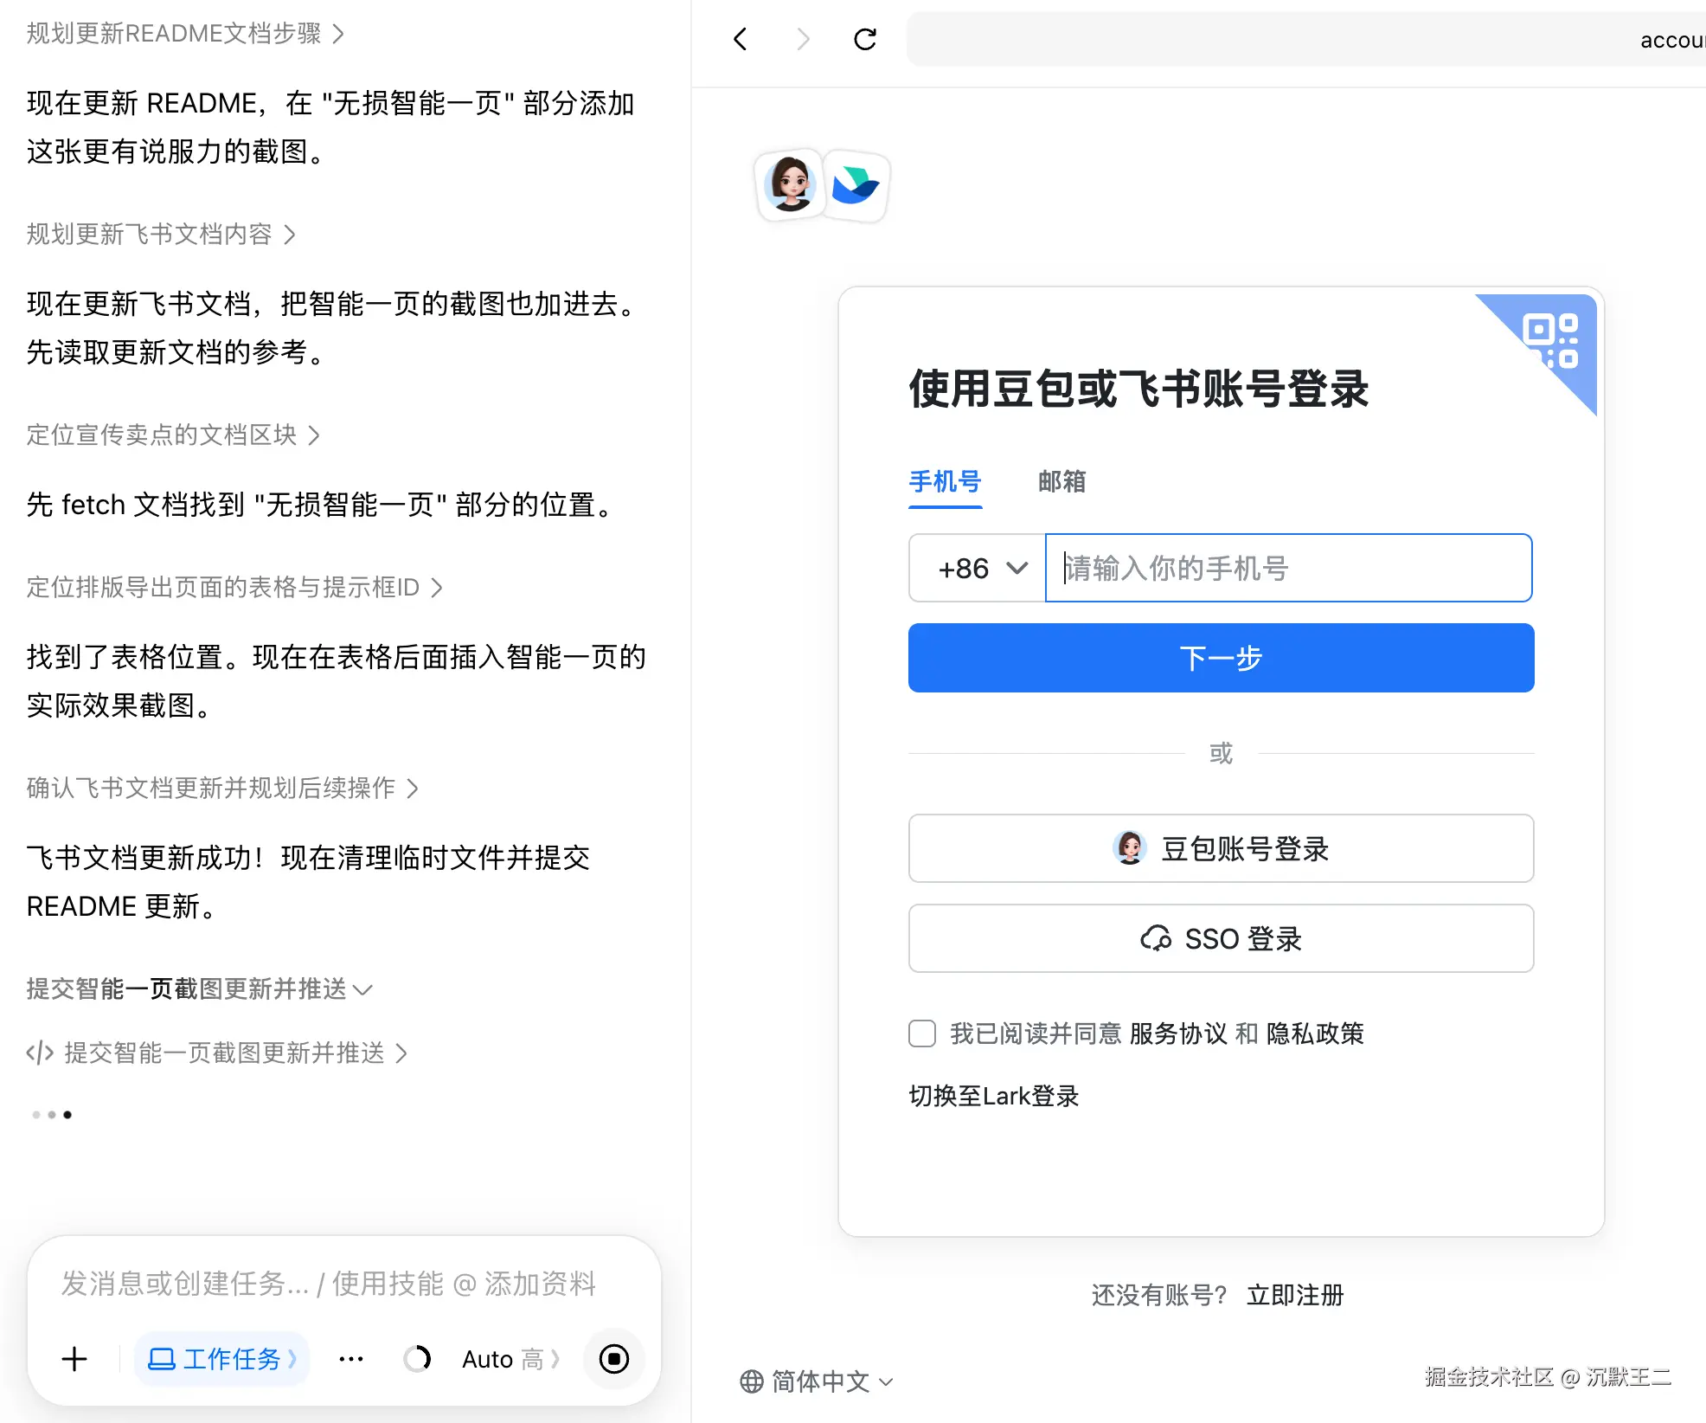This screenshot has height=1423, width=1706.
Task: Click the Feishu bird logo
Action: pos(855,185)
